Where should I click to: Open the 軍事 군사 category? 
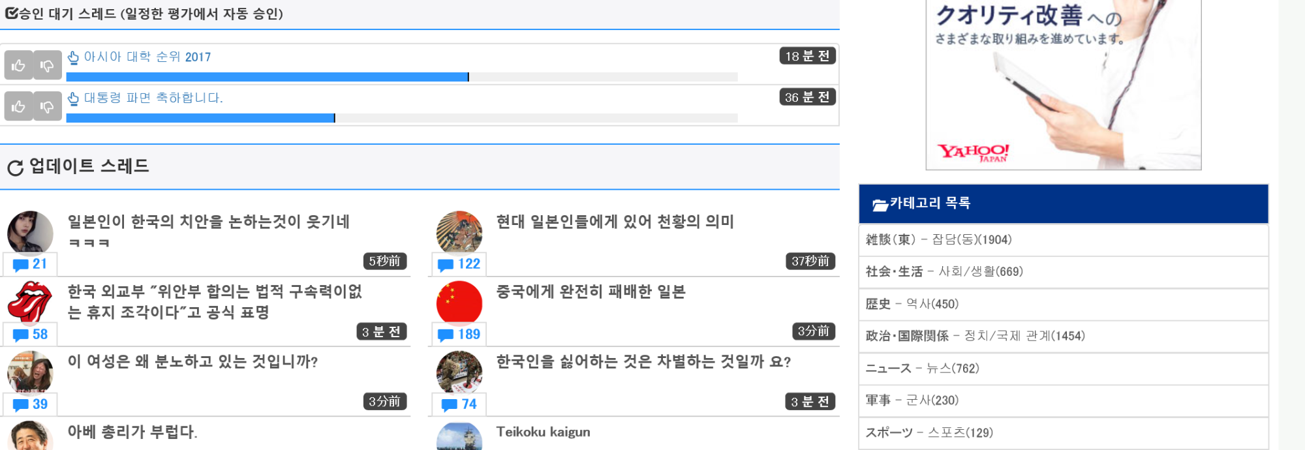coord(912,400)
